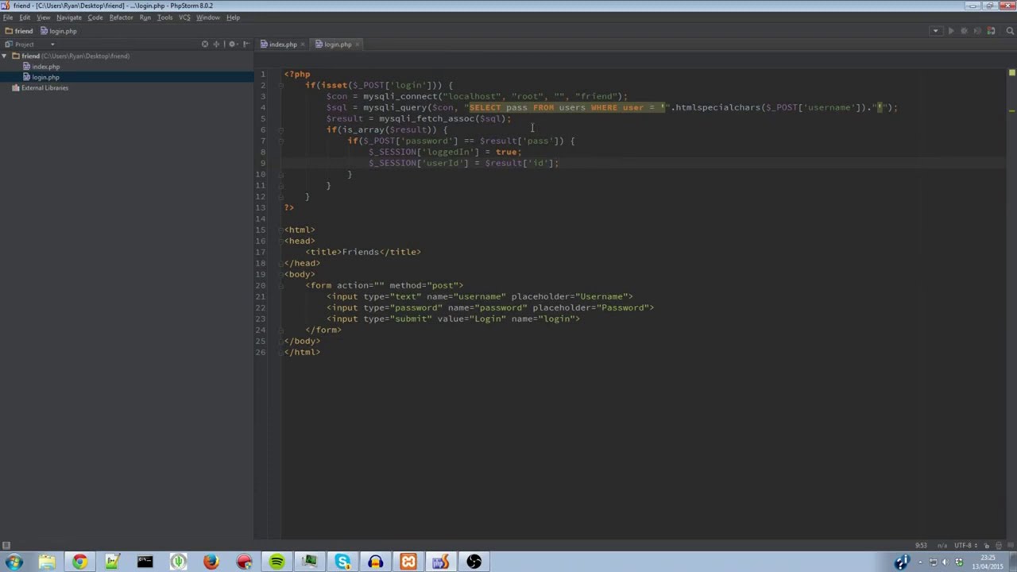Open Google Chrome from the taskbar

click(79, 562)
